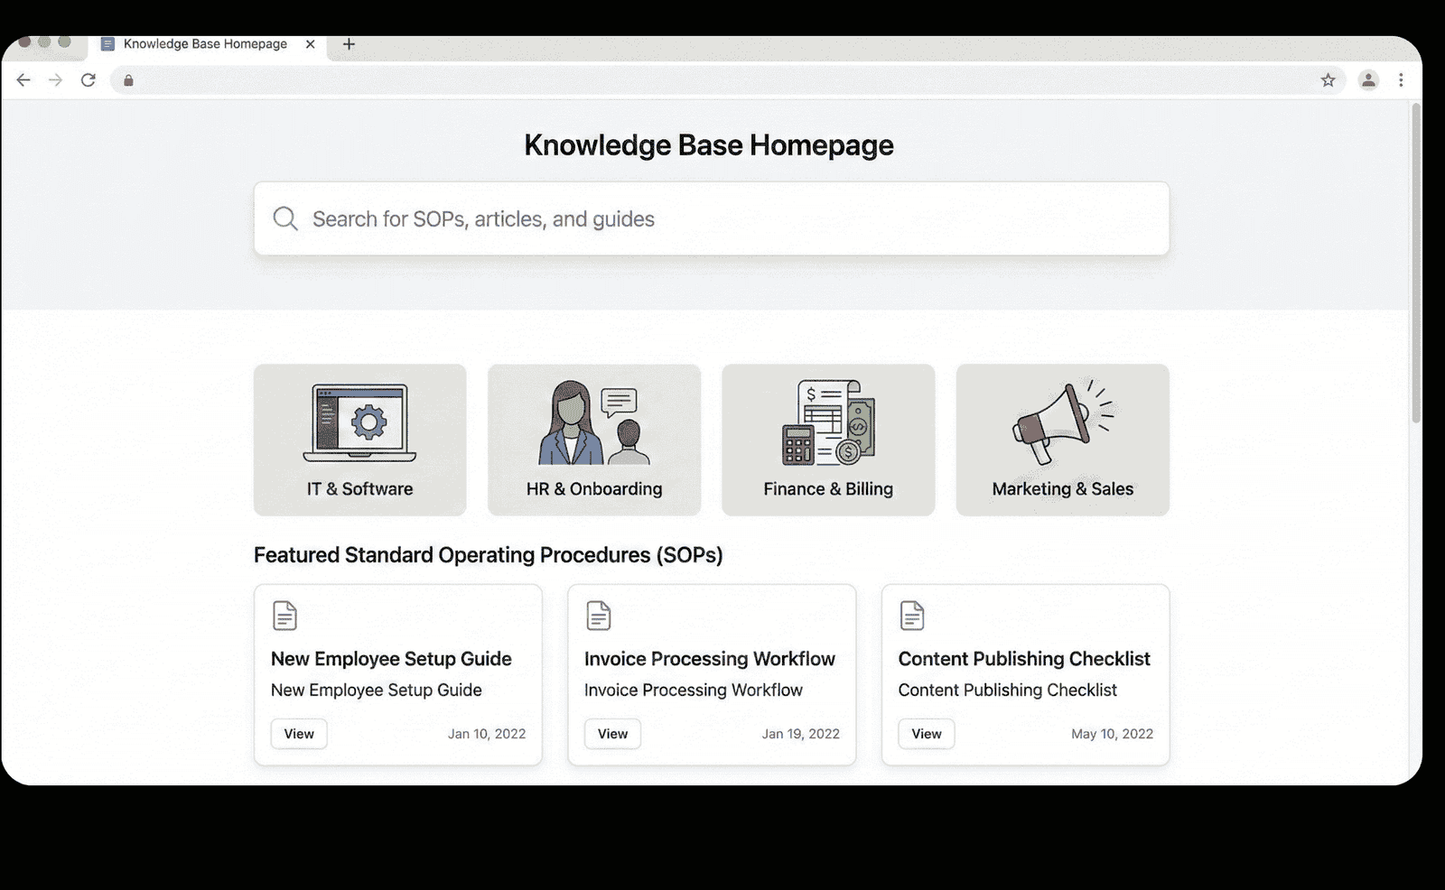The width and height of the screenshot is (1445, 890).
Task: Click the document icon on Content Publishing Checklist
Action: point(911,615)
